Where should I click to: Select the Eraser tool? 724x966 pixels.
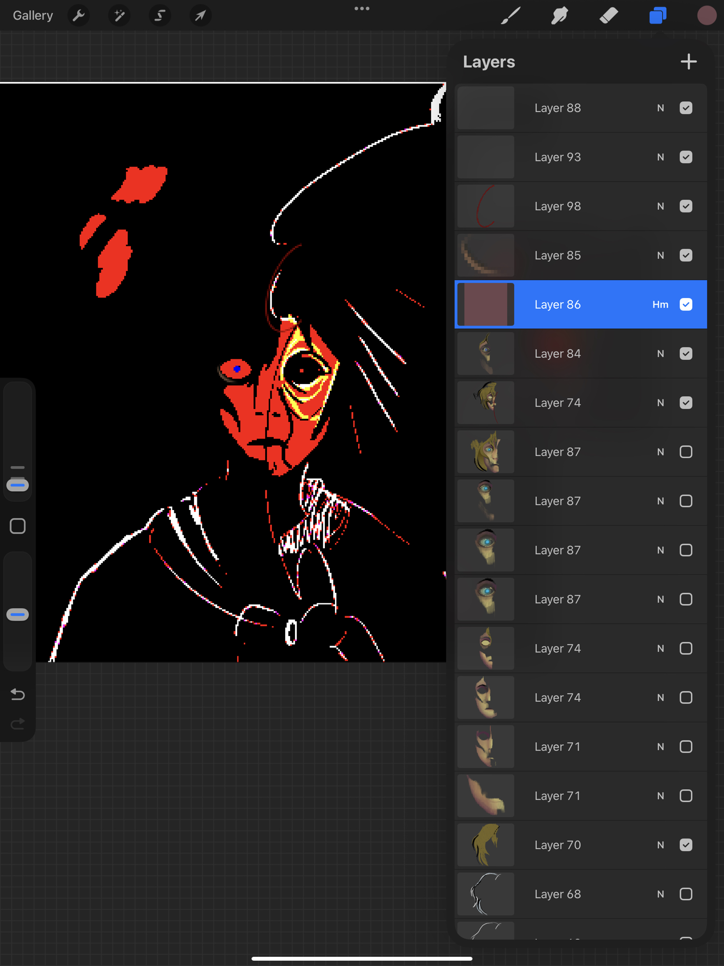(609, 15)
